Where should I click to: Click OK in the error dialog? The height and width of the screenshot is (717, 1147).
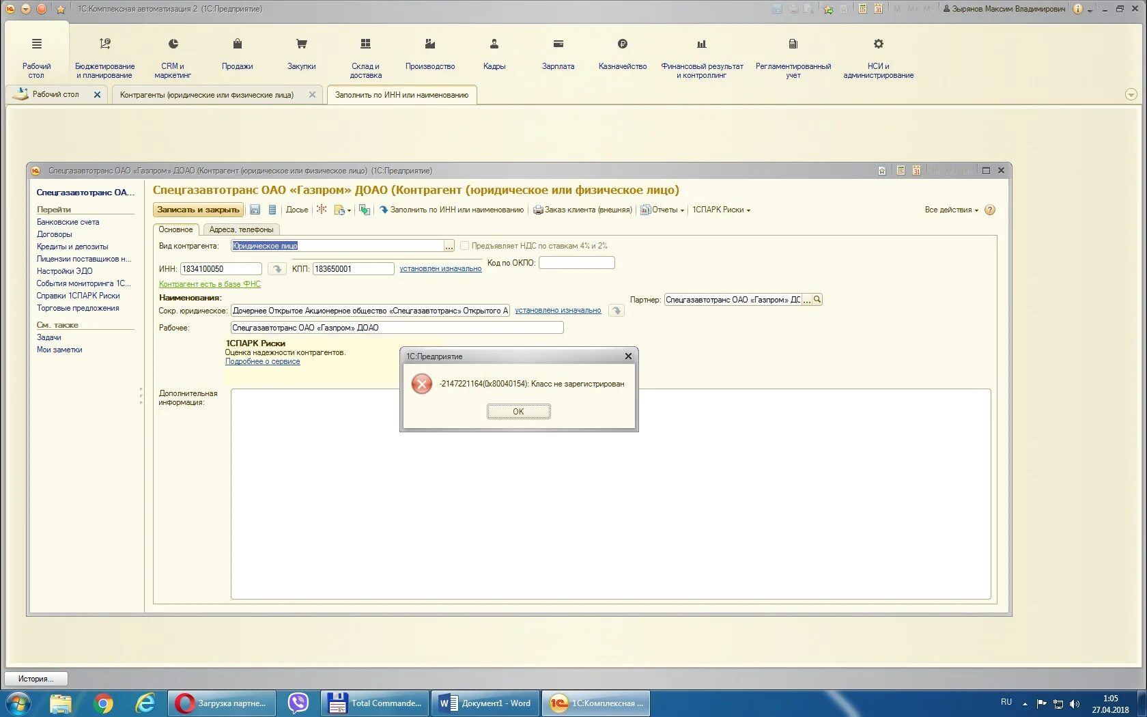[x=518, y=411]
